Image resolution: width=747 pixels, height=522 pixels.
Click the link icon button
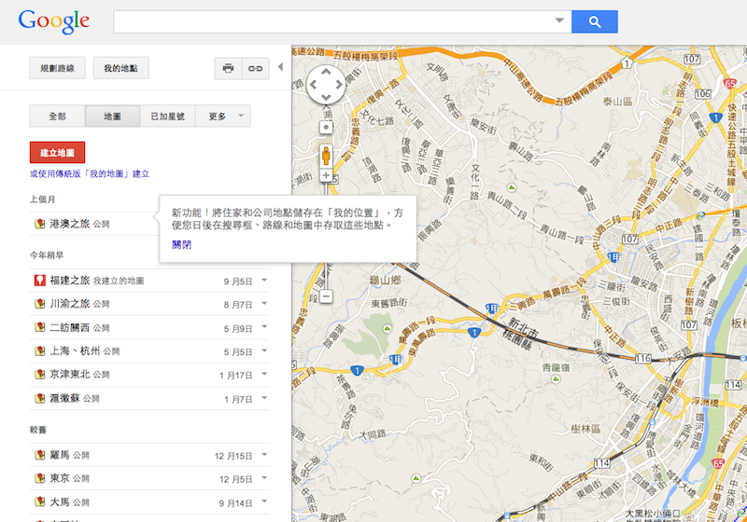click(256, 68)
